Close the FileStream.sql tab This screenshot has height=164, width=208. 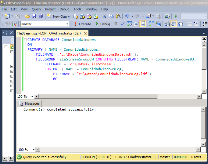coord(85,33)
